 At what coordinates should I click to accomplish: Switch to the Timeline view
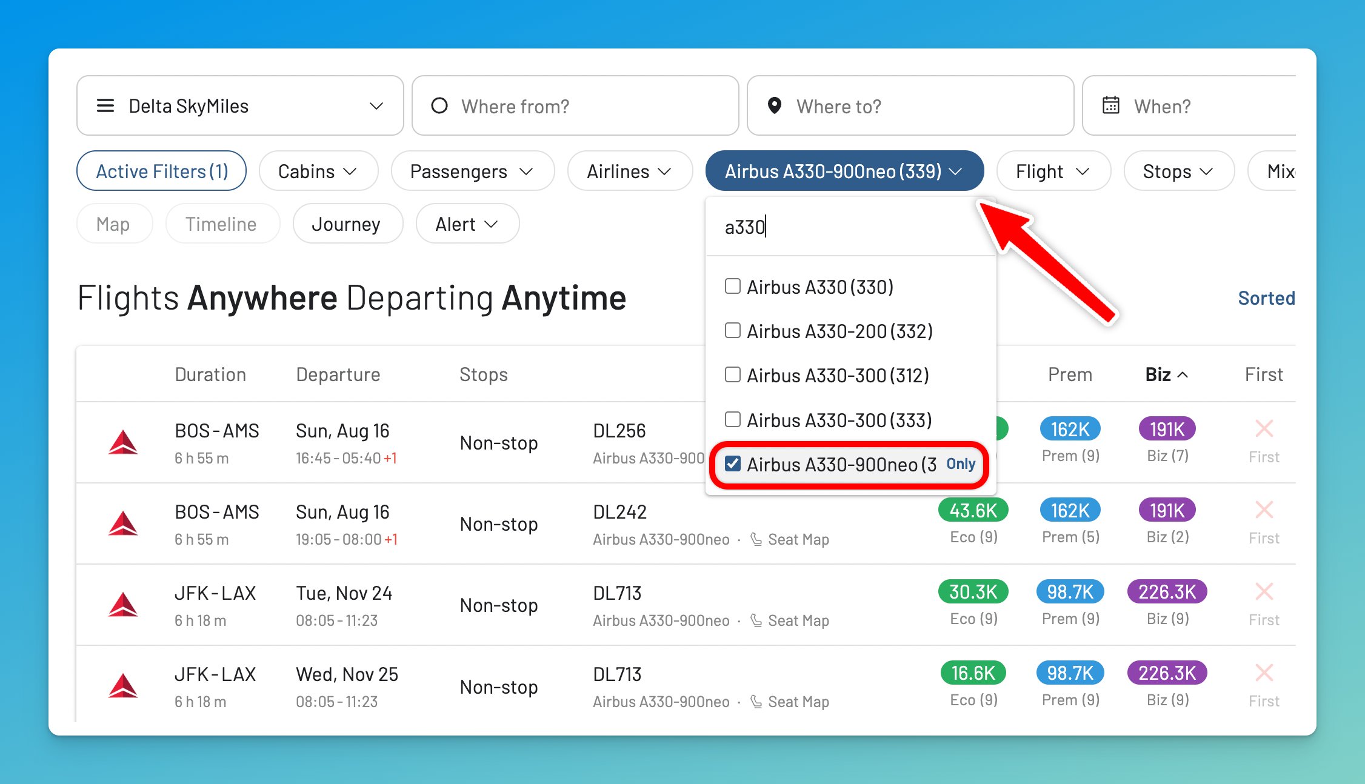click(x=222, y=224)
